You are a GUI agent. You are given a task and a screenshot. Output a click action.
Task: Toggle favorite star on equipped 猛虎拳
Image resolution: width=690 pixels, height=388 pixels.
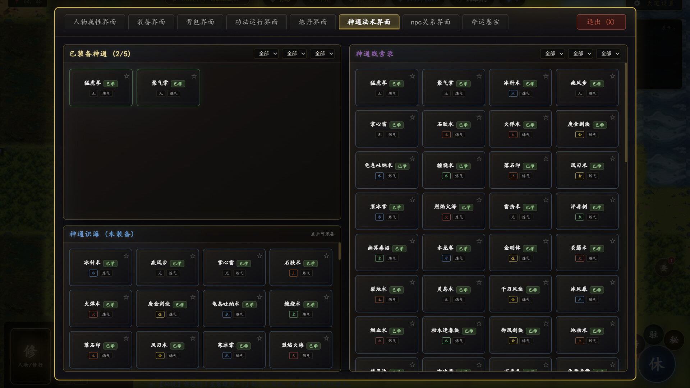pos(126,76)
